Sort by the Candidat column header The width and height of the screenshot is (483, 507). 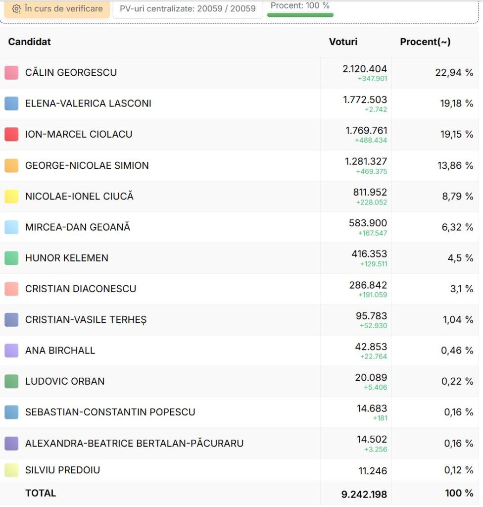click(x=29, y=42)
